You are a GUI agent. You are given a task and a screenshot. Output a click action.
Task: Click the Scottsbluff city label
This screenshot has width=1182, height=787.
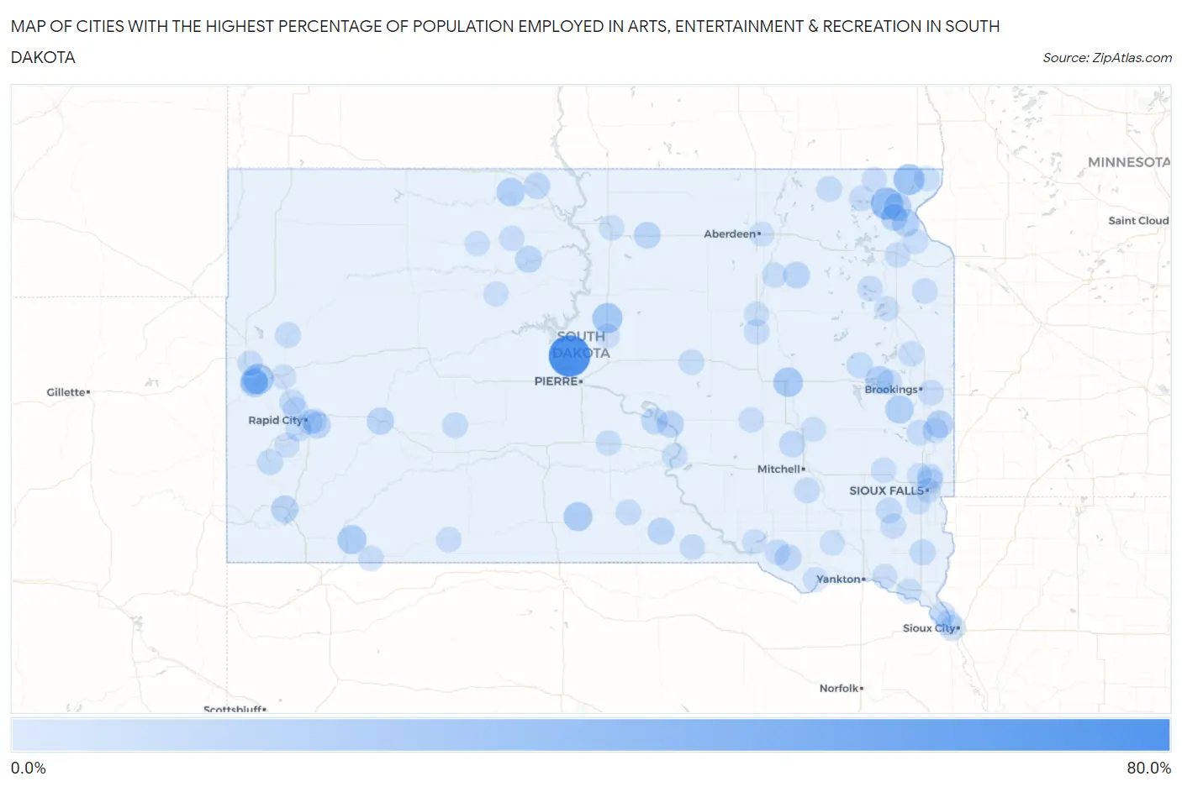pyautogui.click(x=235, y=710)
